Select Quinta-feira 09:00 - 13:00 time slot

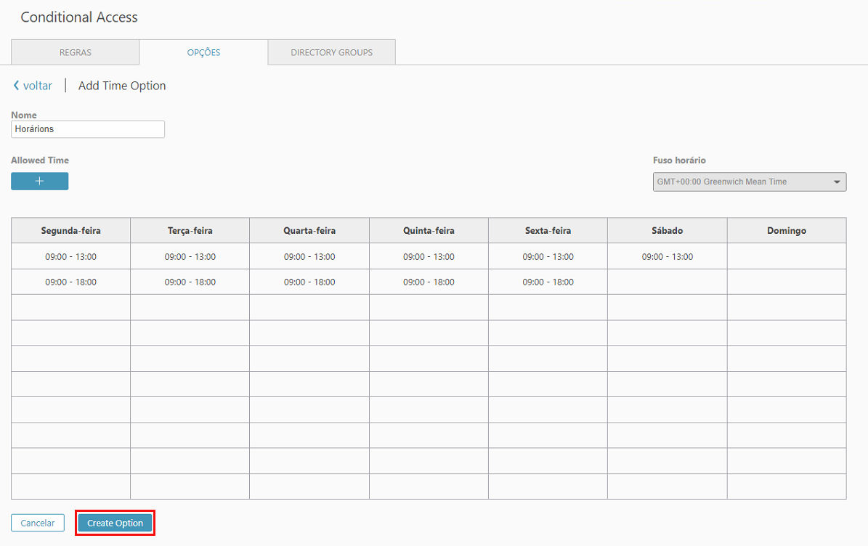coord(429,257)
